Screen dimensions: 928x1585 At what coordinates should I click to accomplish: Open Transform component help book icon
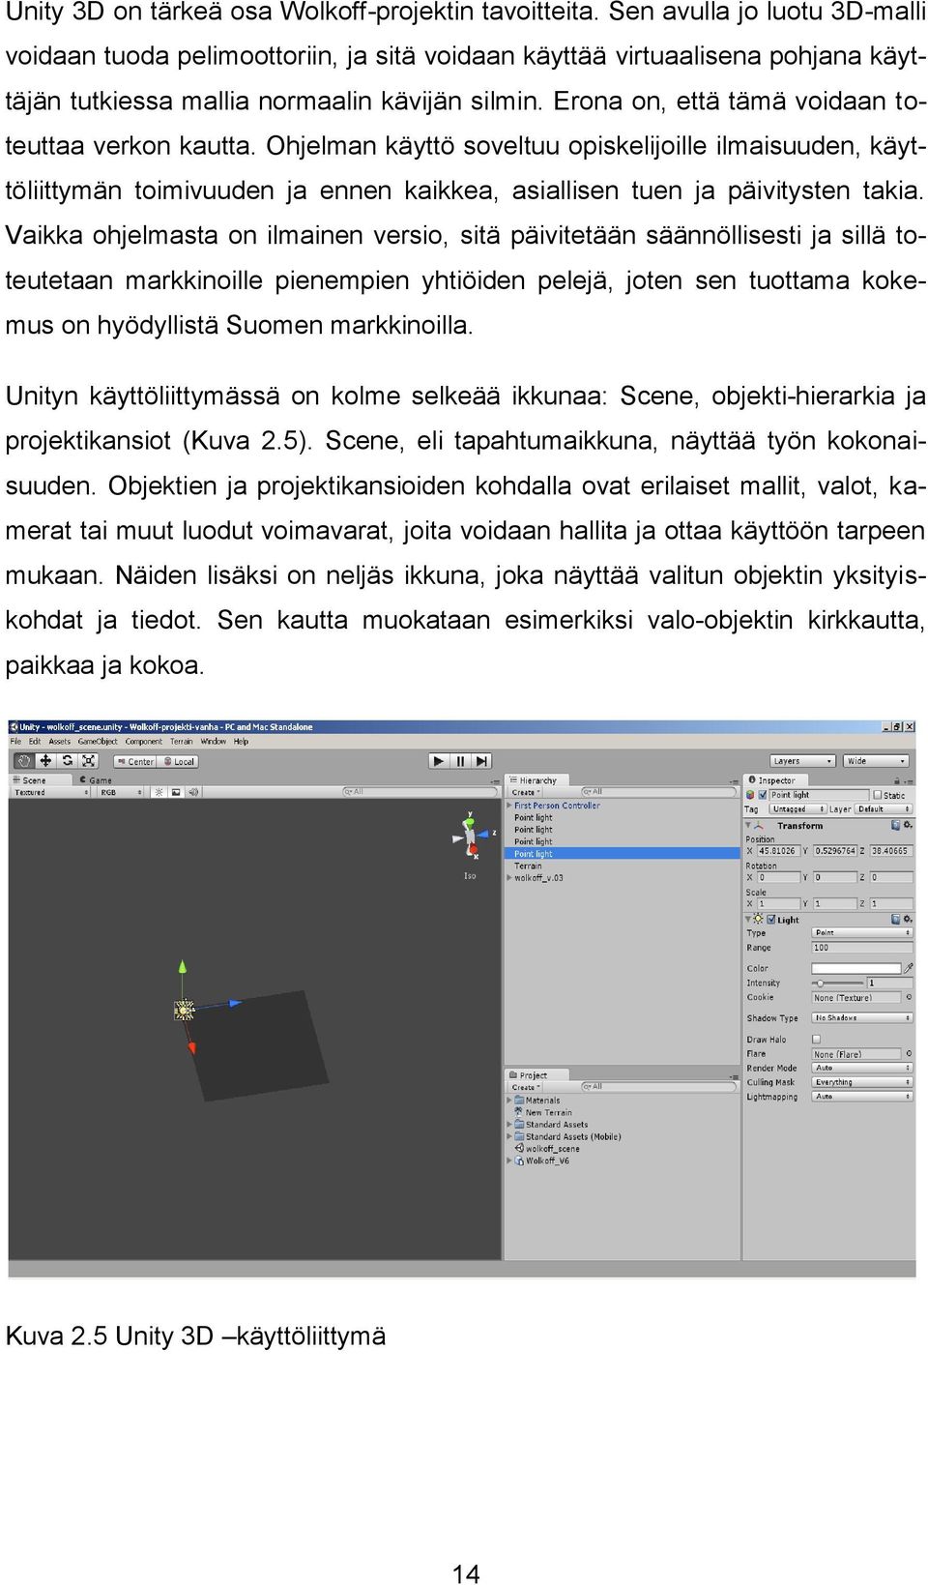(896, 826)
